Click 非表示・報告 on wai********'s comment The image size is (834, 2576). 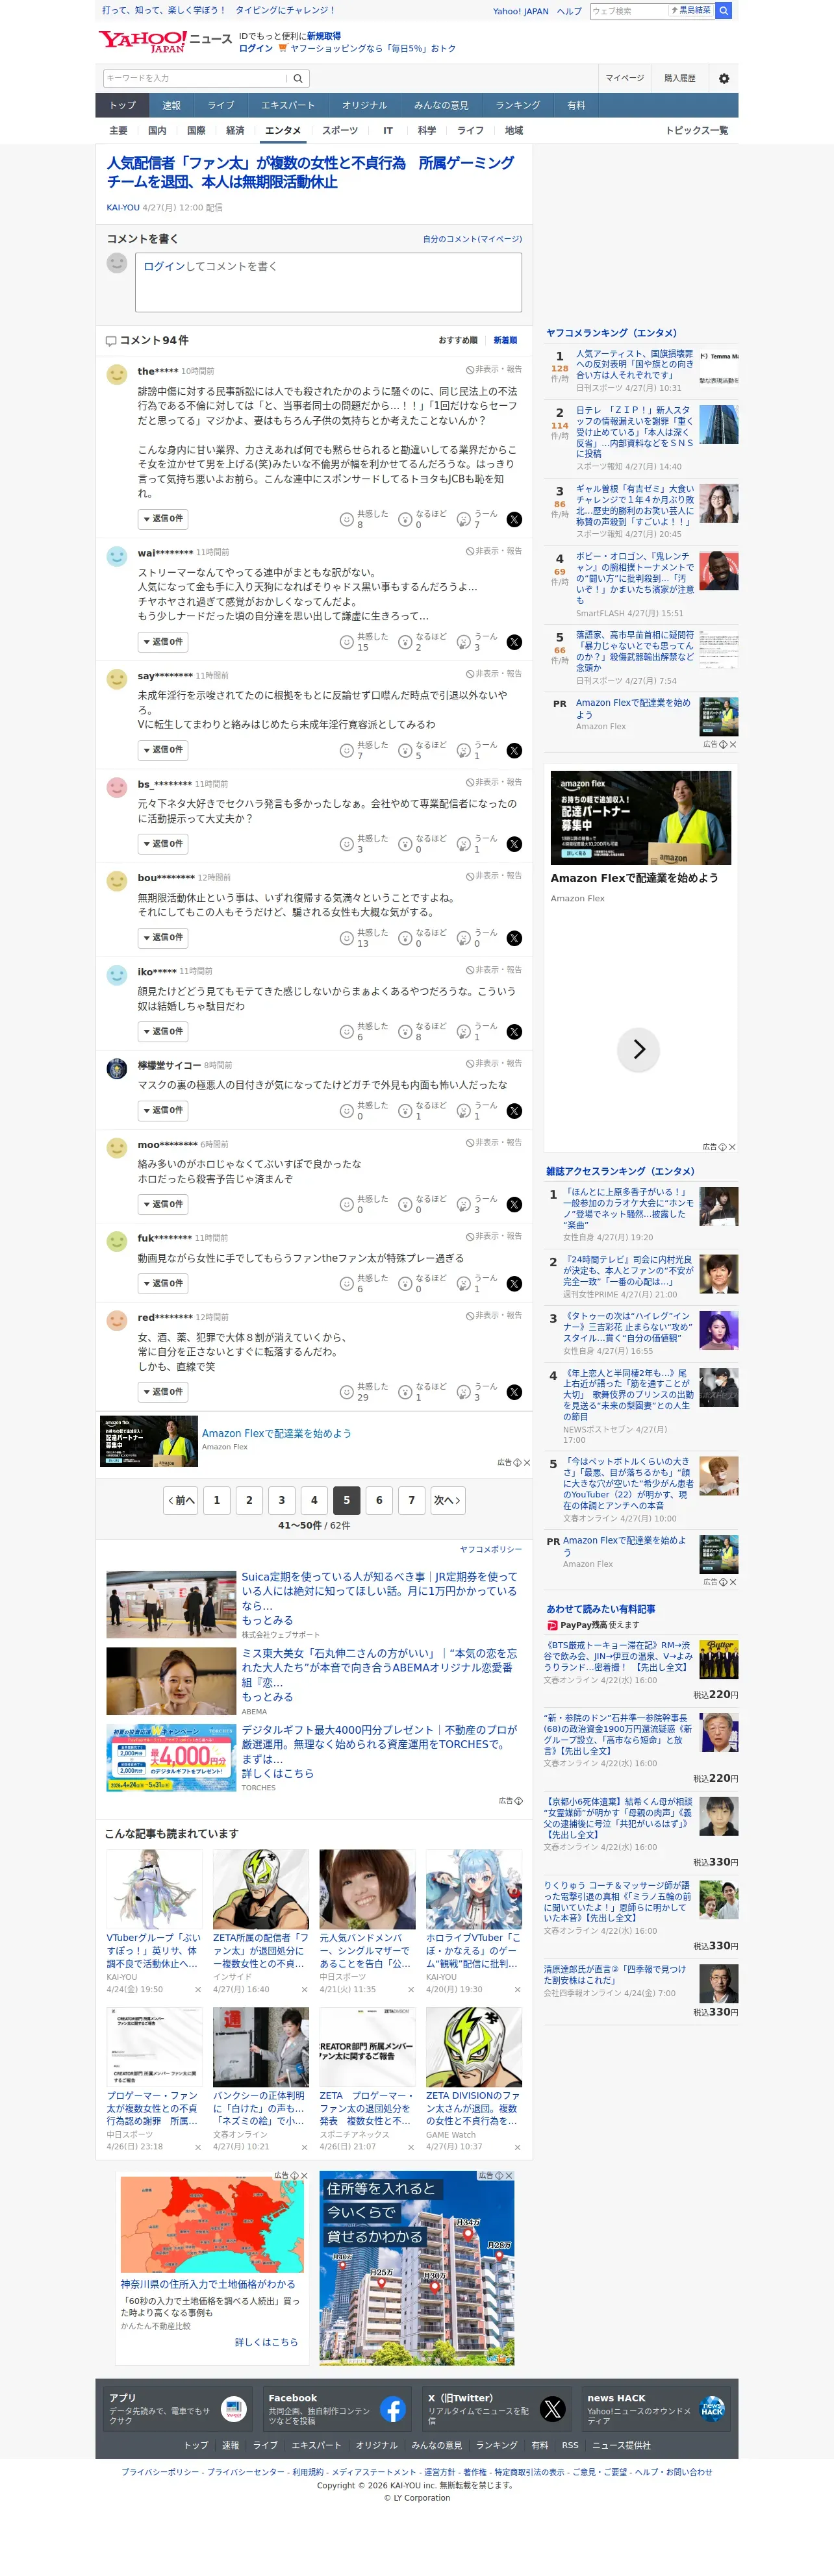pos(494,551)
